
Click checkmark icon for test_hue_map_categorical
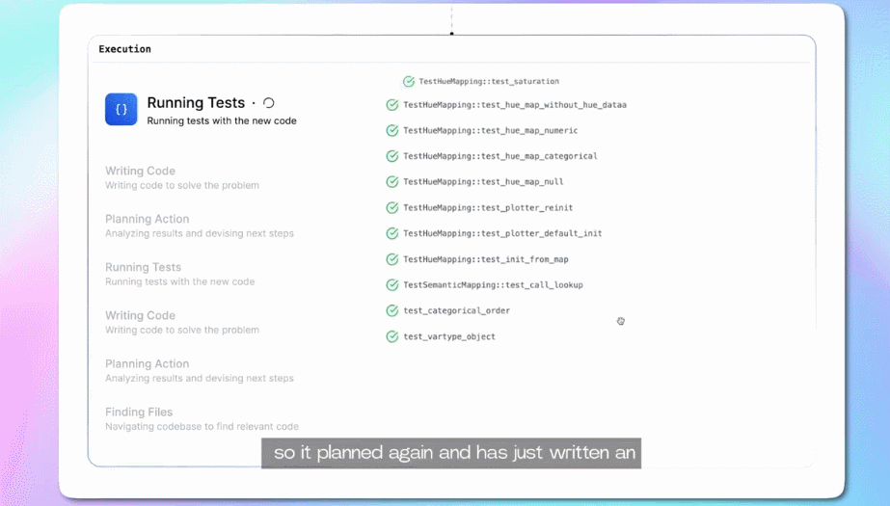tap(392, 156)
